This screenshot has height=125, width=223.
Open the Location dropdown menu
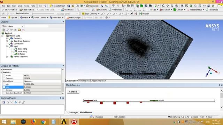tap(166, 10)
